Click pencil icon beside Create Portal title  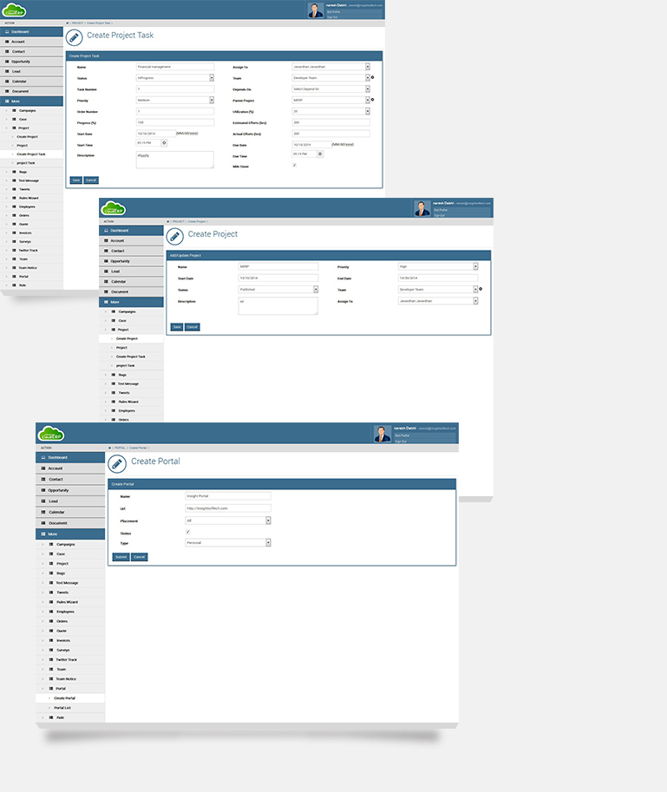pyautogui.click(x=116, y=463)
